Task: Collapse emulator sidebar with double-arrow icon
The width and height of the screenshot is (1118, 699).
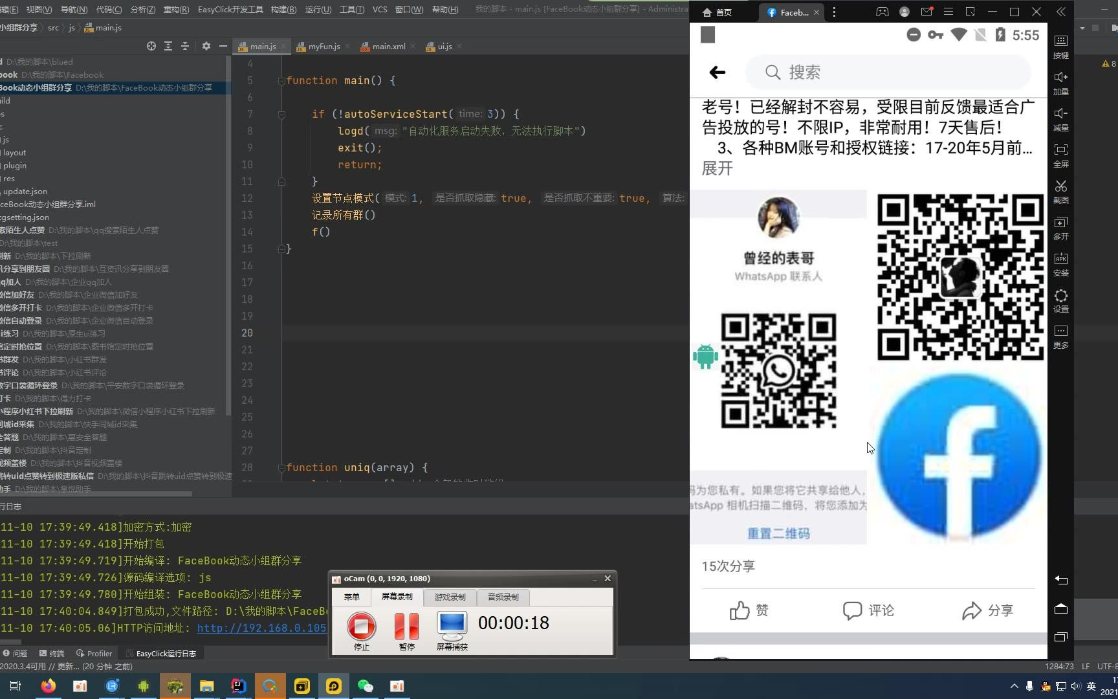Action: tap(1061, 12)
